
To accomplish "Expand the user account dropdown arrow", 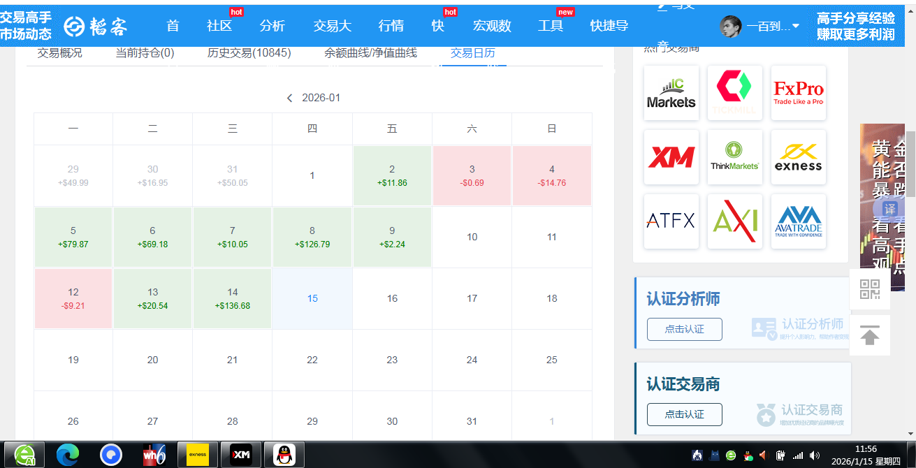I will (795, 27).
